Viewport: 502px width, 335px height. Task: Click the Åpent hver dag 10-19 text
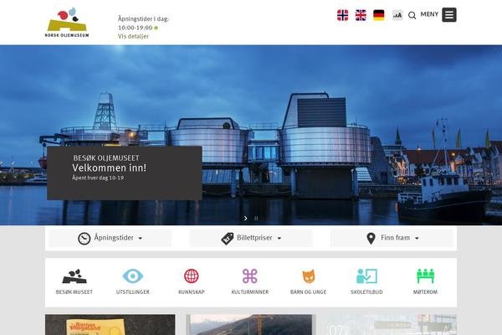coord(98,178)
